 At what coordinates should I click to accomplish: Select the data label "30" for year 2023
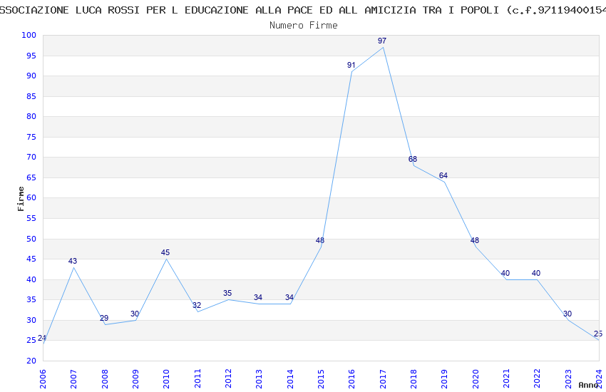(x=568, y=314)
